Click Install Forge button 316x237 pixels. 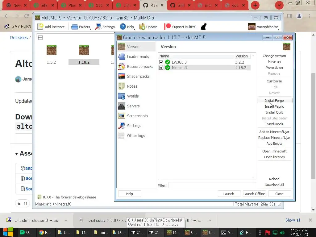click(274, 101)
